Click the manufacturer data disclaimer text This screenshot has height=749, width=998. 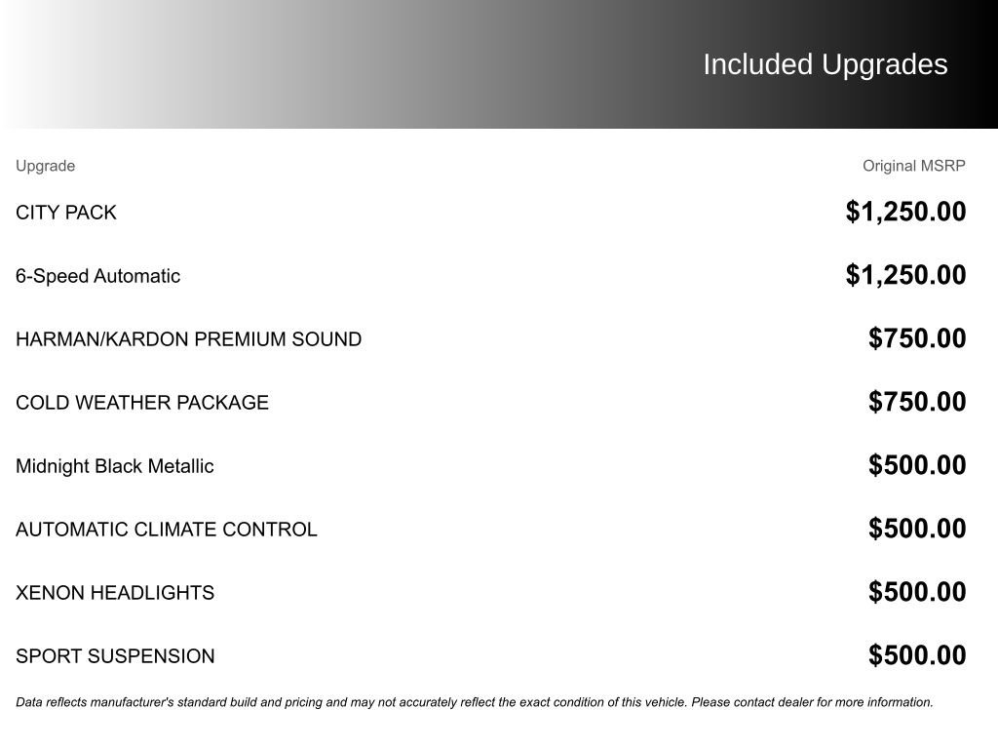[474, 702]
